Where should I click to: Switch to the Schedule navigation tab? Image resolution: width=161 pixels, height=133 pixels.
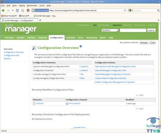(71, 38)
